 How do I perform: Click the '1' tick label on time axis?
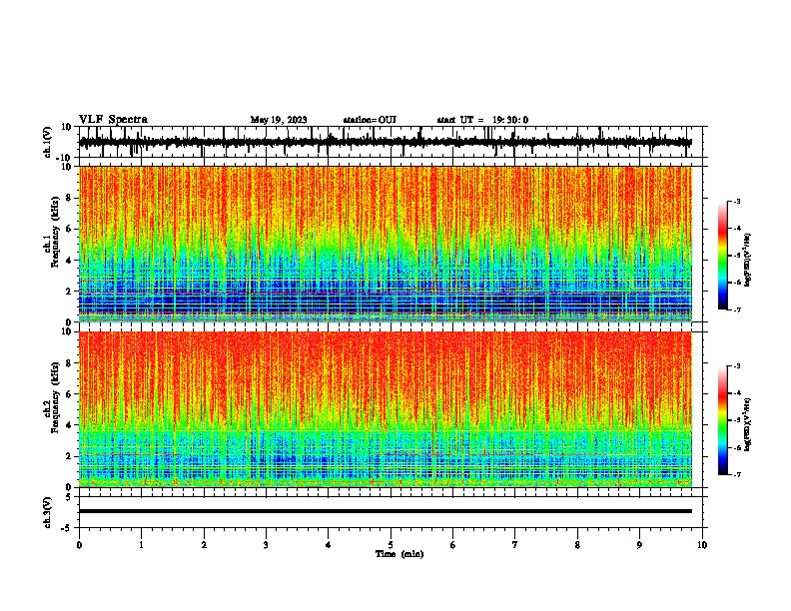point(141,545)
